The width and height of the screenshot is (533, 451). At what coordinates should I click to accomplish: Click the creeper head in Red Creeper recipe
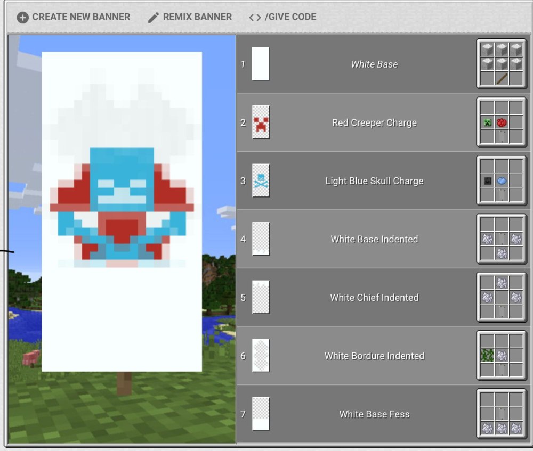(x=487, y=123)
